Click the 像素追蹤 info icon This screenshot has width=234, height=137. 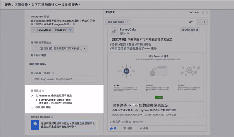(43, 91)
